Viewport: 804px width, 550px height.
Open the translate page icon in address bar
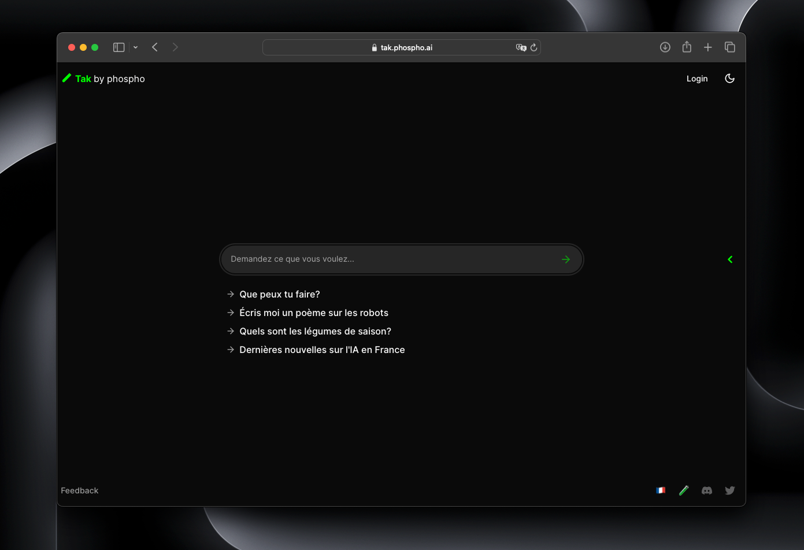click(x=521, y=48)
